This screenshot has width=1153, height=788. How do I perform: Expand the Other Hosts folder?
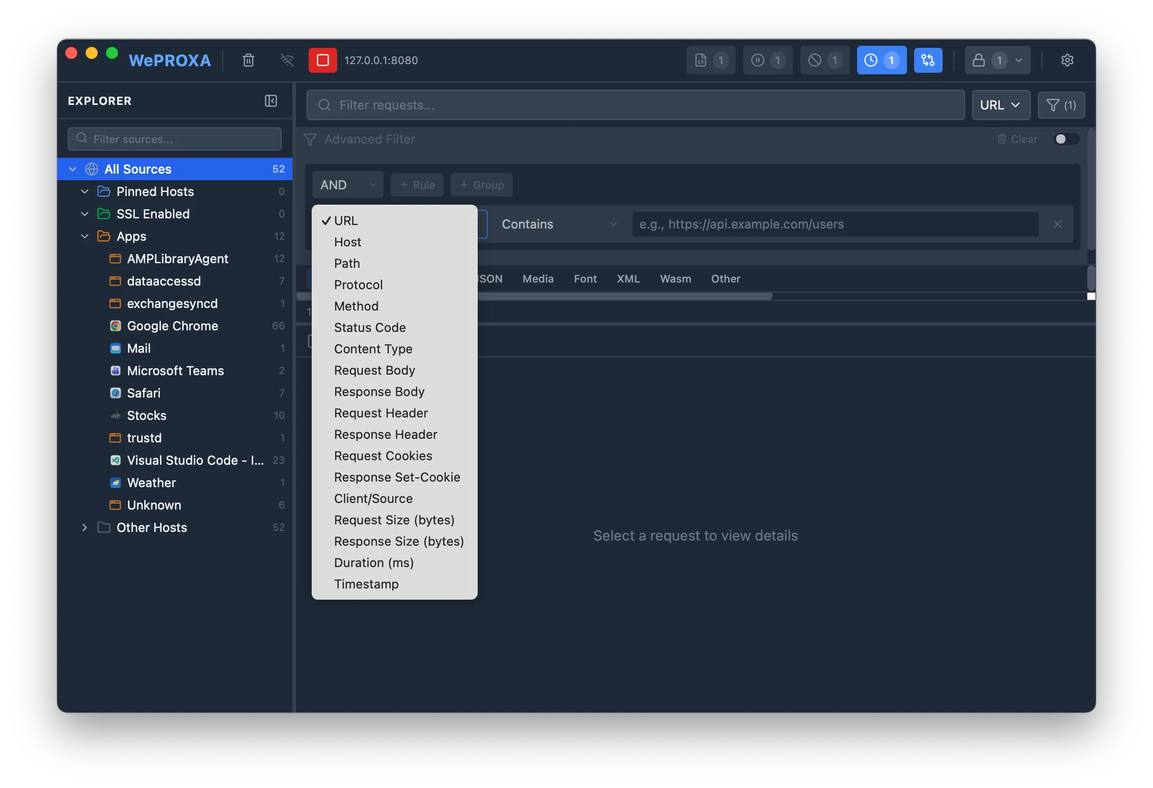point(85,527)
